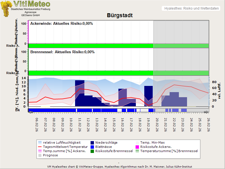
Task: Click the Blattnässe blue legend swatch
Action: tap(92, 147)
